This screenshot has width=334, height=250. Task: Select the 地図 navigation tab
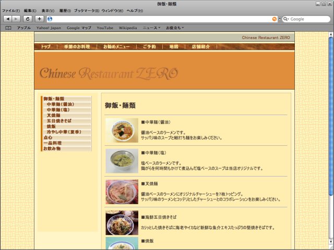click(174, 46)
